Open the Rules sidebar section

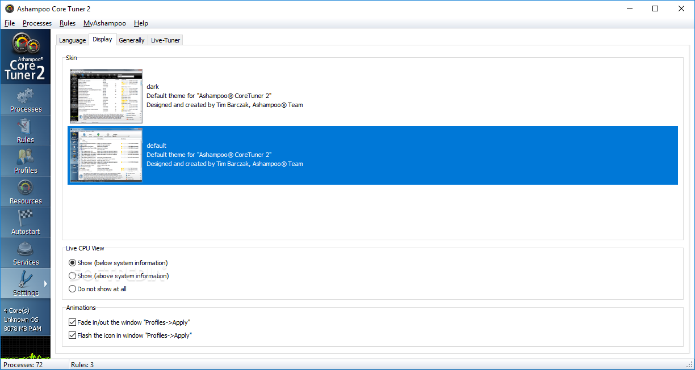26,131
